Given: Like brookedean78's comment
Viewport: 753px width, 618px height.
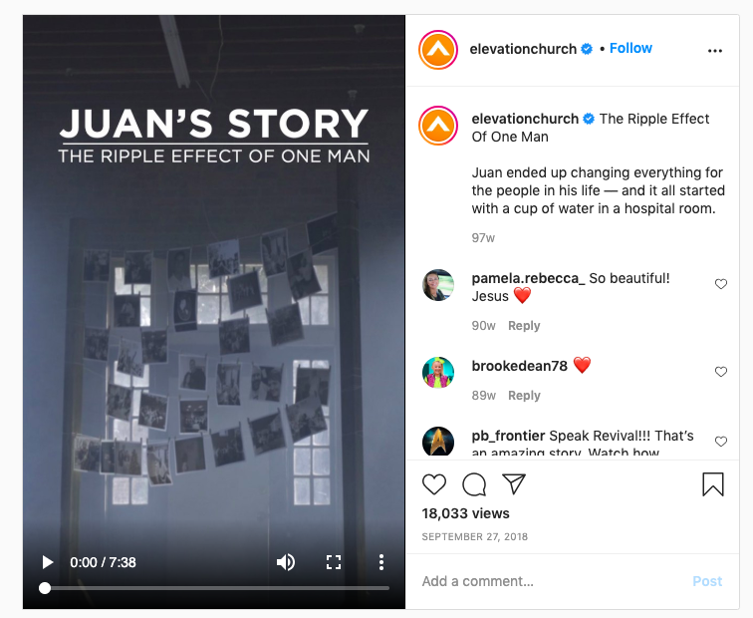Looking at the screenshot, I should tap(721, 372).
